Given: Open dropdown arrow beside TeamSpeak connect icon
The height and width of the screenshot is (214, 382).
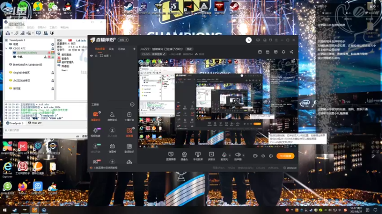Looking at the screenshot, I should 12,33.
